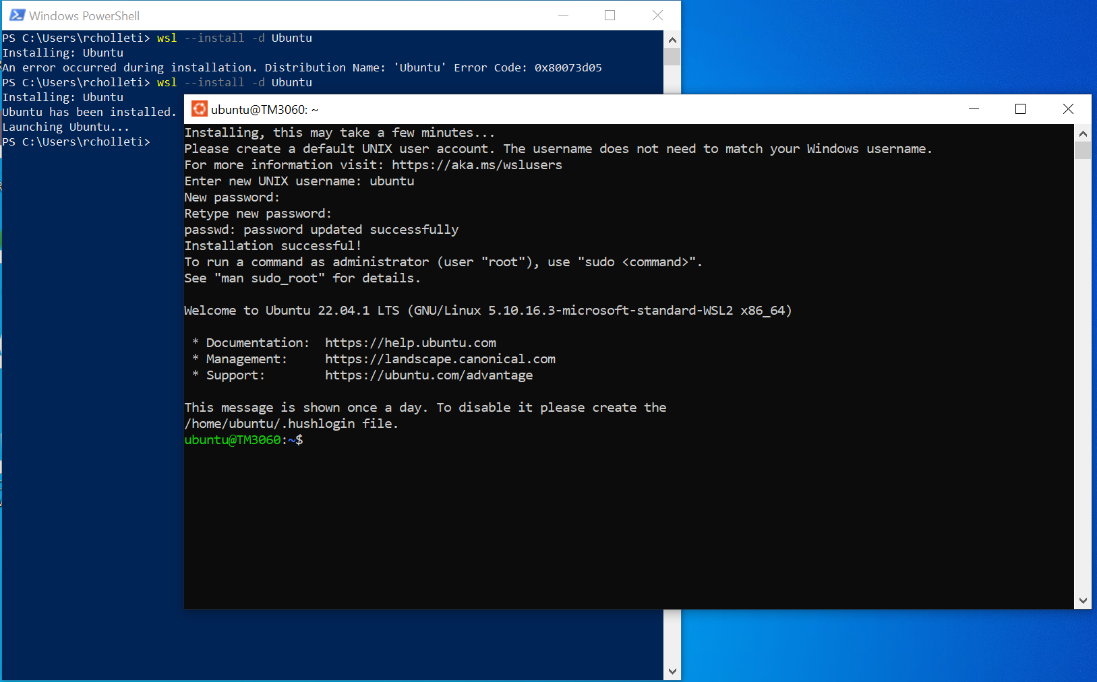
Task: Click the 'Windows PowerShell' title bar text
Action: coord(84,15)
